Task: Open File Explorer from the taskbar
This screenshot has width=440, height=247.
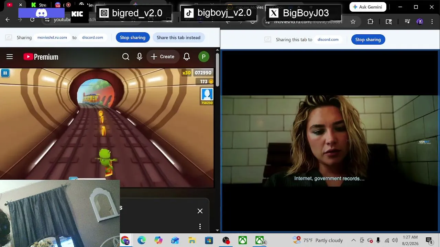Action: point(192,240)
